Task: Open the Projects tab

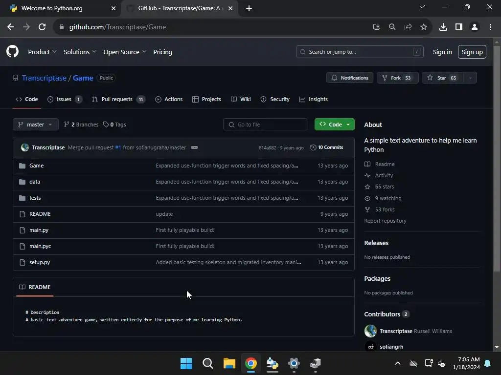Action: pyautogui.click(x=206, y=99)
